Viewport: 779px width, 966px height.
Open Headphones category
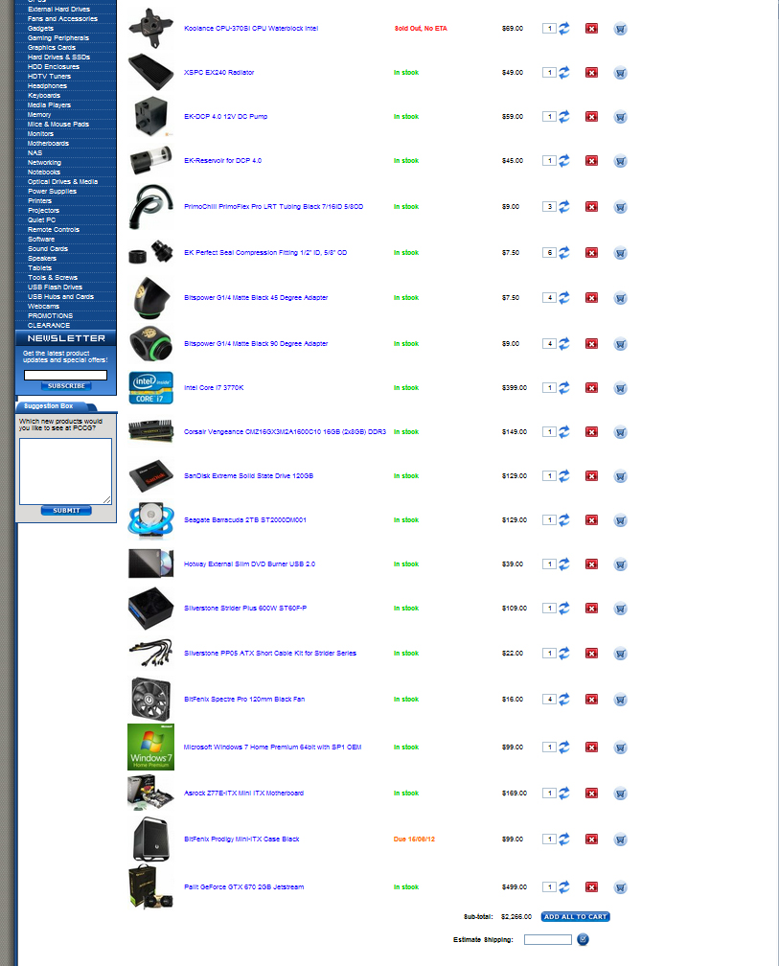coord(47,86)
